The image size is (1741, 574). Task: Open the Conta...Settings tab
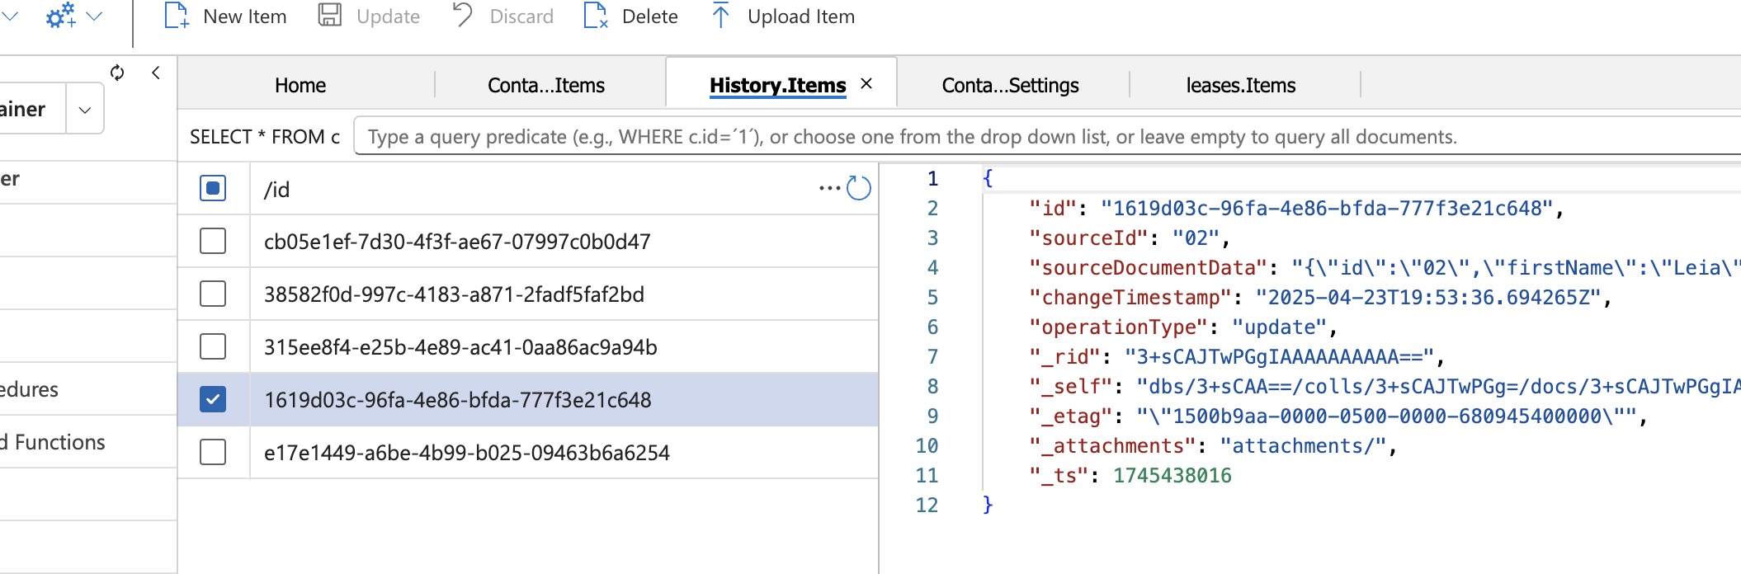coord(1010,85)
